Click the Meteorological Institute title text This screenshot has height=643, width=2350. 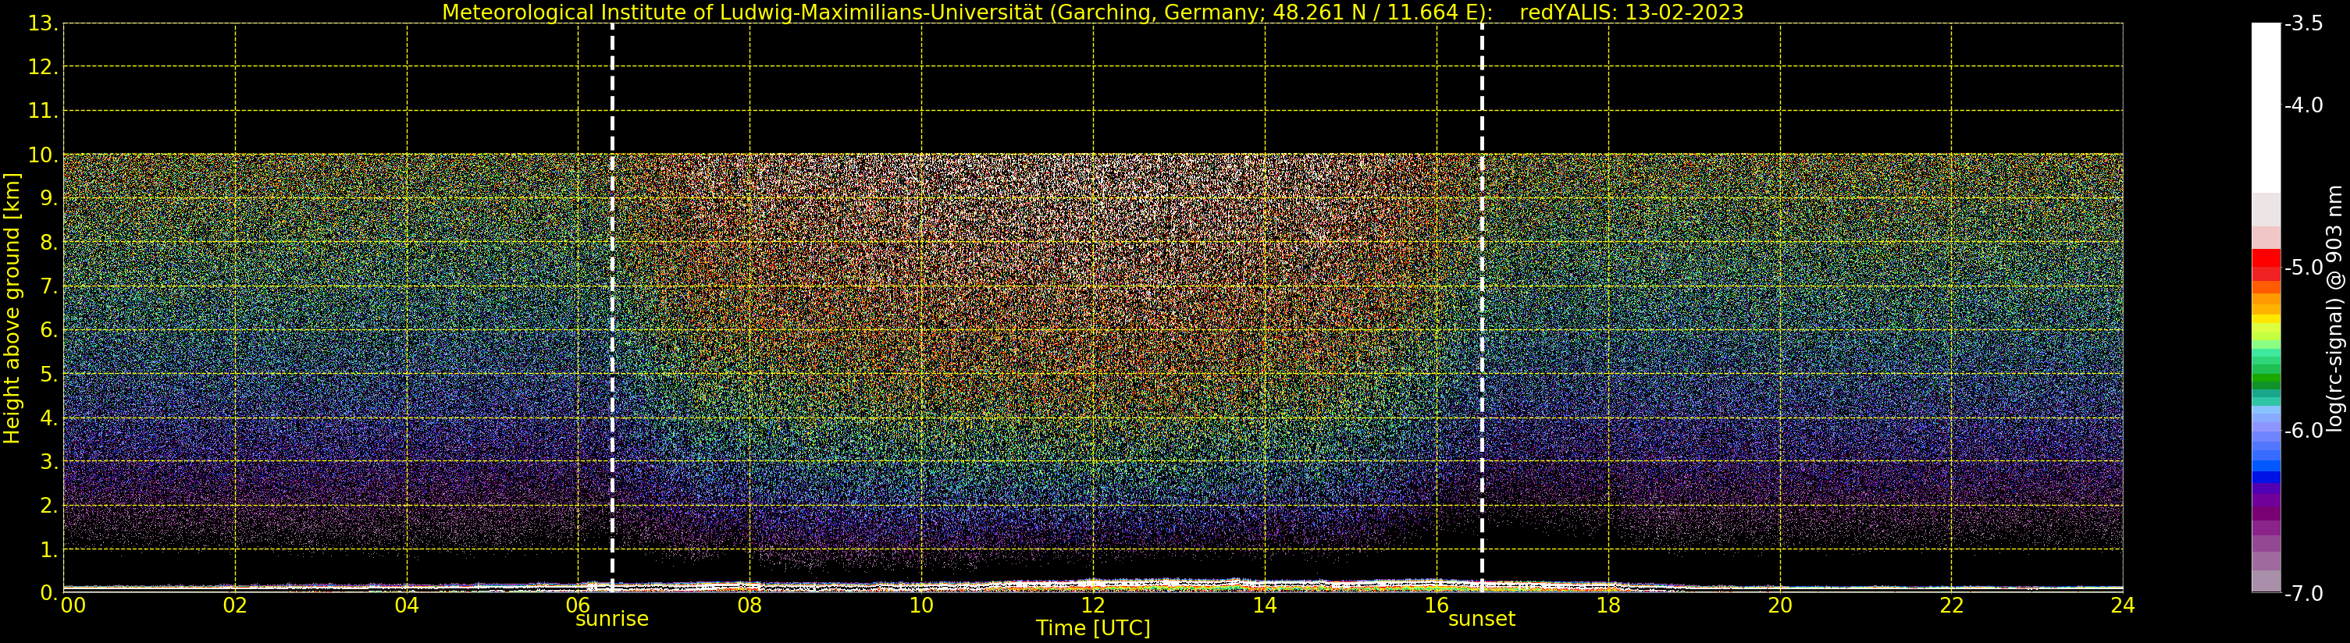click(x=967, y=12)
